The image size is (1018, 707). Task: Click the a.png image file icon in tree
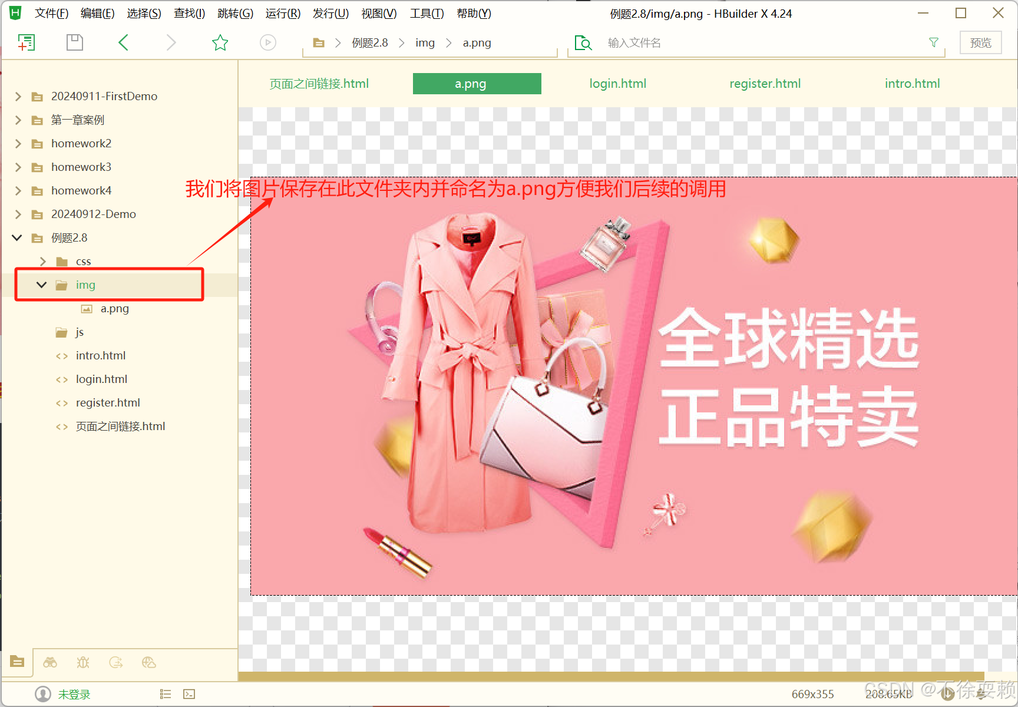click(87, 309)
